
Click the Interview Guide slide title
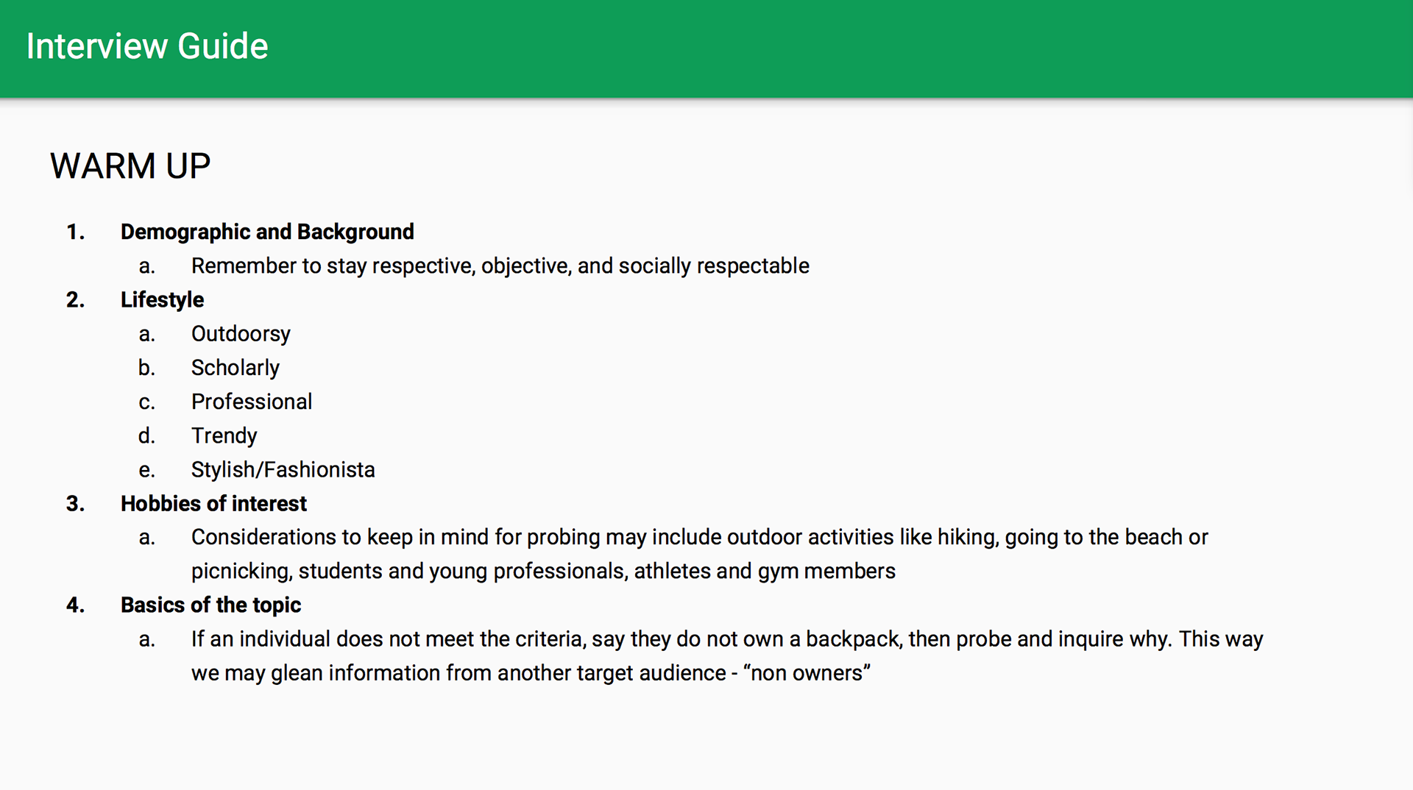pyautogui.click(x=147, y=46)
